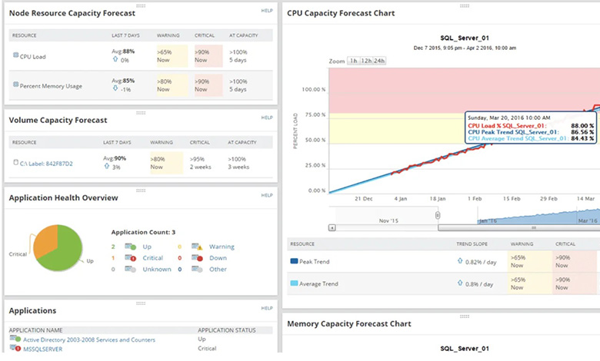Viewport: 600px width, 361px height.
Task: Click the CPU Load resource icon
Action: [x=15, y=55]
